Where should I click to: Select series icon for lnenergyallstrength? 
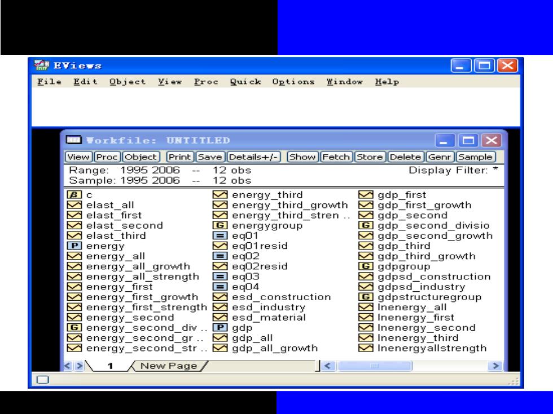(x=366, y=348)
